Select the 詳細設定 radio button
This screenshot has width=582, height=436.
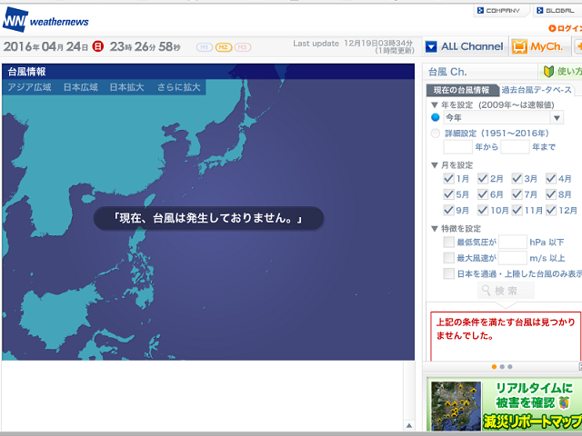pyautogui.click(x=436, y=134)
